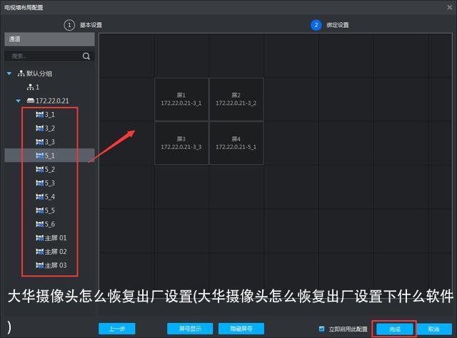Select 屏3 cell bound to 172.22.0.21-3_3
This screenshot has width=457, height=338.
181,143
